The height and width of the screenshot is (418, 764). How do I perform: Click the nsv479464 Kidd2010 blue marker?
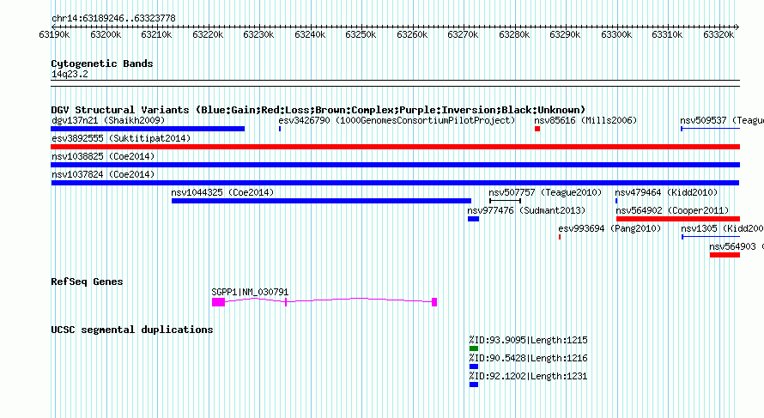coord(616,201)
